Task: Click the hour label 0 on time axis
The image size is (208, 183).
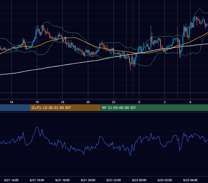Action: click(x=139, y=102)
